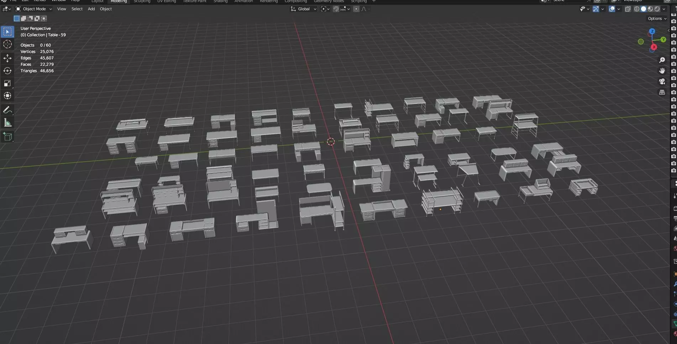The width and height of the screenshot is (677, 344).
Task: Select the Cursor tool in toolbar
Action: 7,44
